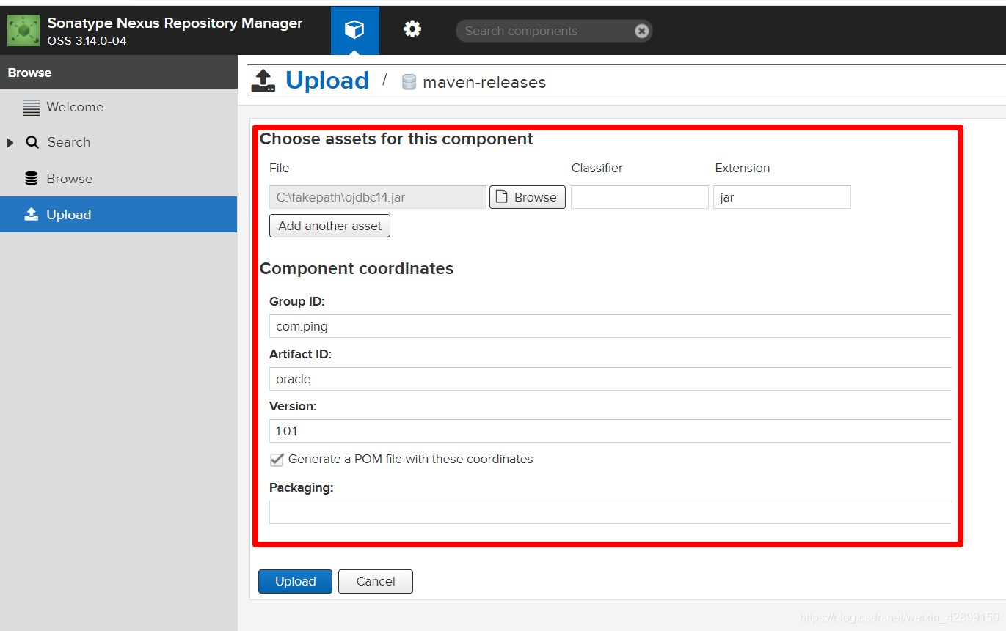Toggle Generate a POM file checkbox

coord(277,460)
